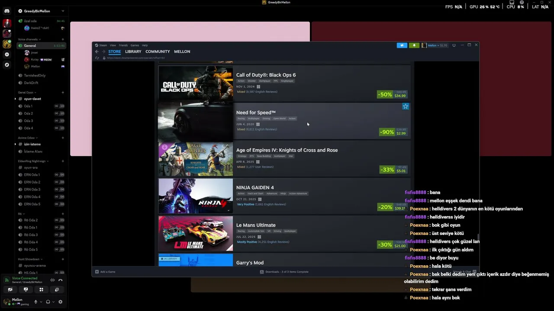This screenshot has height=311, width=554.
Task: Open Age of Empires IV Knights listing
Action: pos(287,150)
